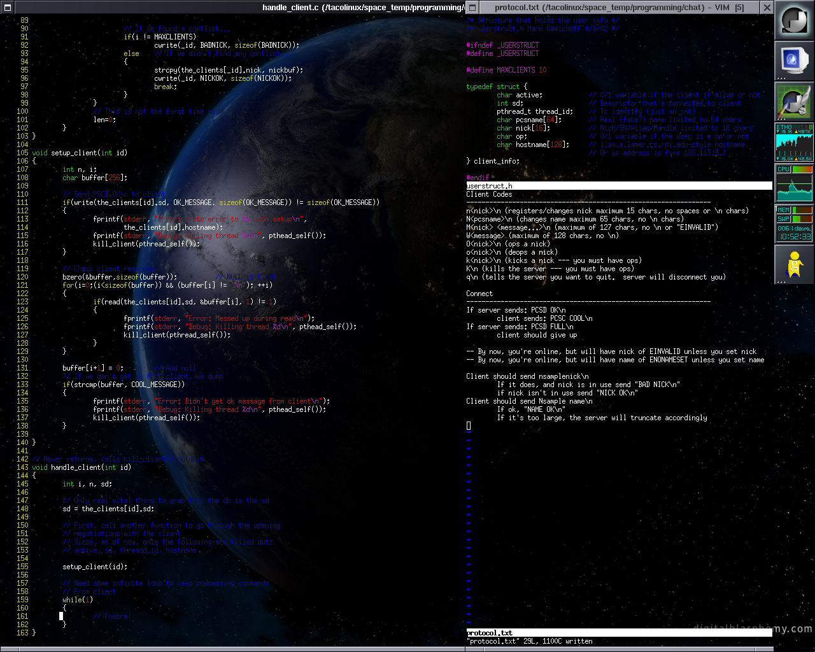The height and width of the screenshot is (652, 815).
Task: Click 'If server sends: PCSD FULL\n' line
Action: click(520, 327)
